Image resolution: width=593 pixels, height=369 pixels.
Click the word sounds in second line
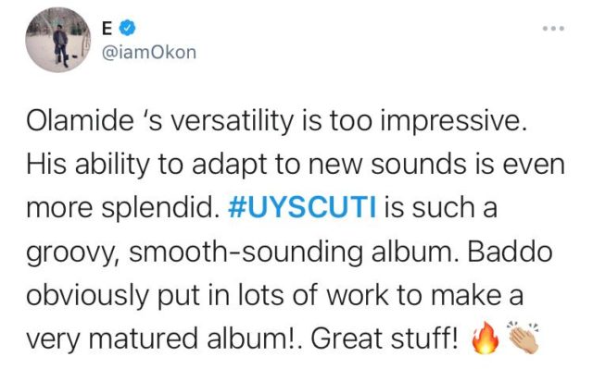(418, 165)
